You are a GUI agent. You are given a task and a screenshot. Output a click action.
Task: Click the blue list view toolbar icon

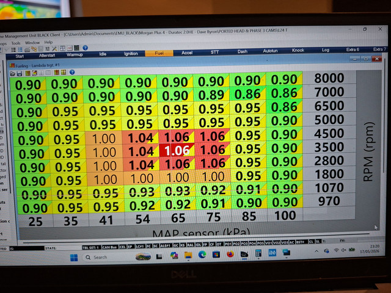[x=20, y=49]
